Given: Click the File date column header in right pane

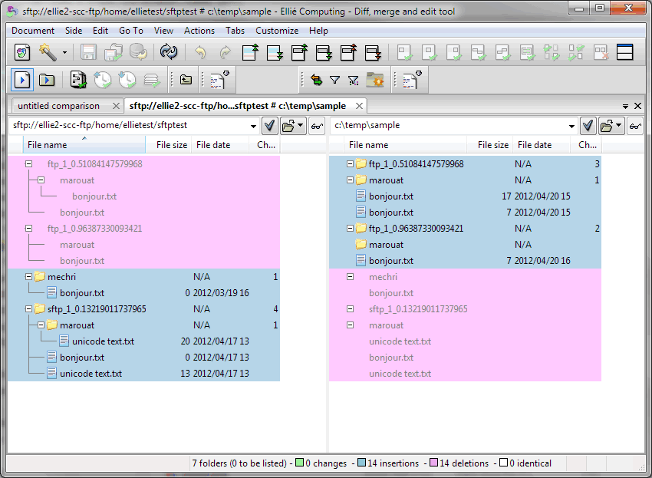Looking at the screenshot, I should click(x=535, y=145).
